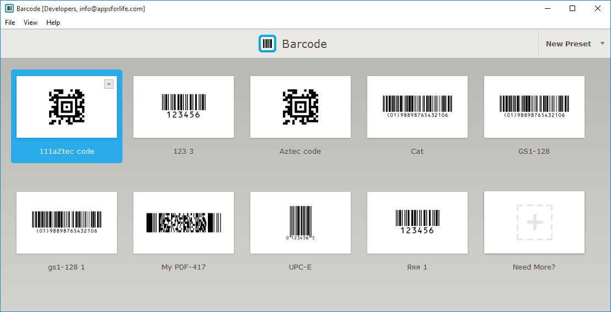Maximize the Barcode window
The image size is (611, 312).
(x=572, y=9)
